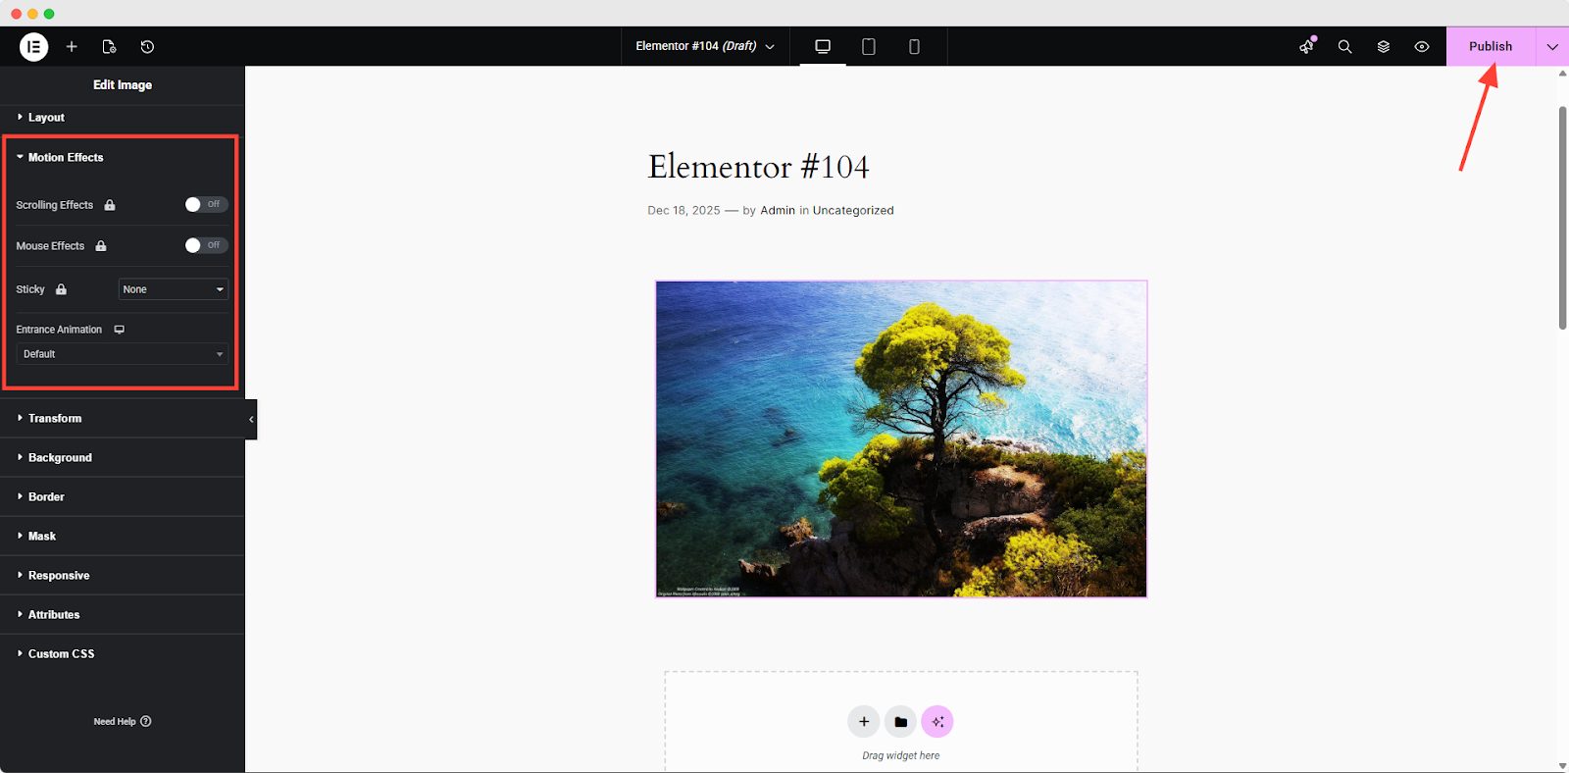Open the What's New notifications icon
1569x773 pixels.
(1306, 46)
